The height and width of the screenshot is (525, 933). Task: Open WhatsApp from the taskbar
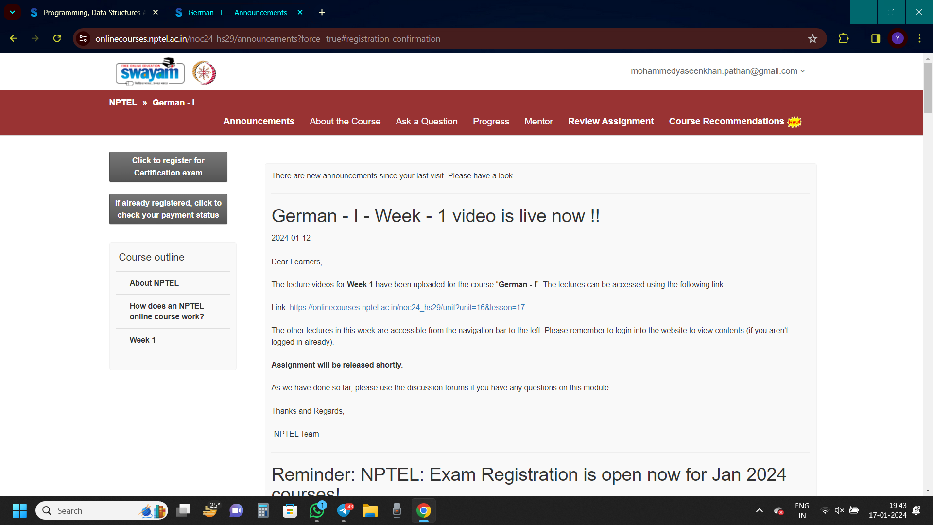(x=317, y=510)
